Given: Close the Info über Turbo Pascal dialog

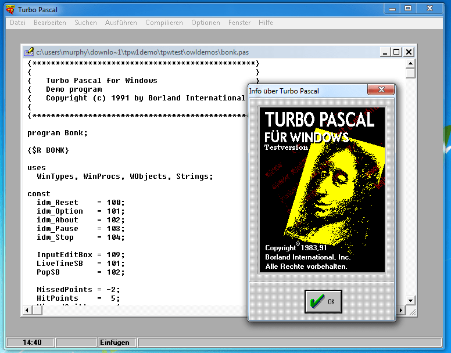Looking at the screenshot, I should coord(381,89).
